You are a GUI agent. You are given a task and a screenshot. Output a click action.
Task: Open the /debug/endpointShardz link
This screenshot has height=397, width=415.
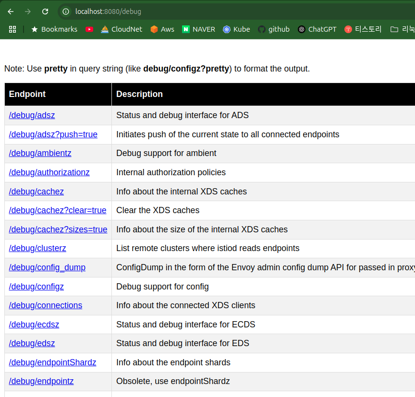(x=52, y=362)
